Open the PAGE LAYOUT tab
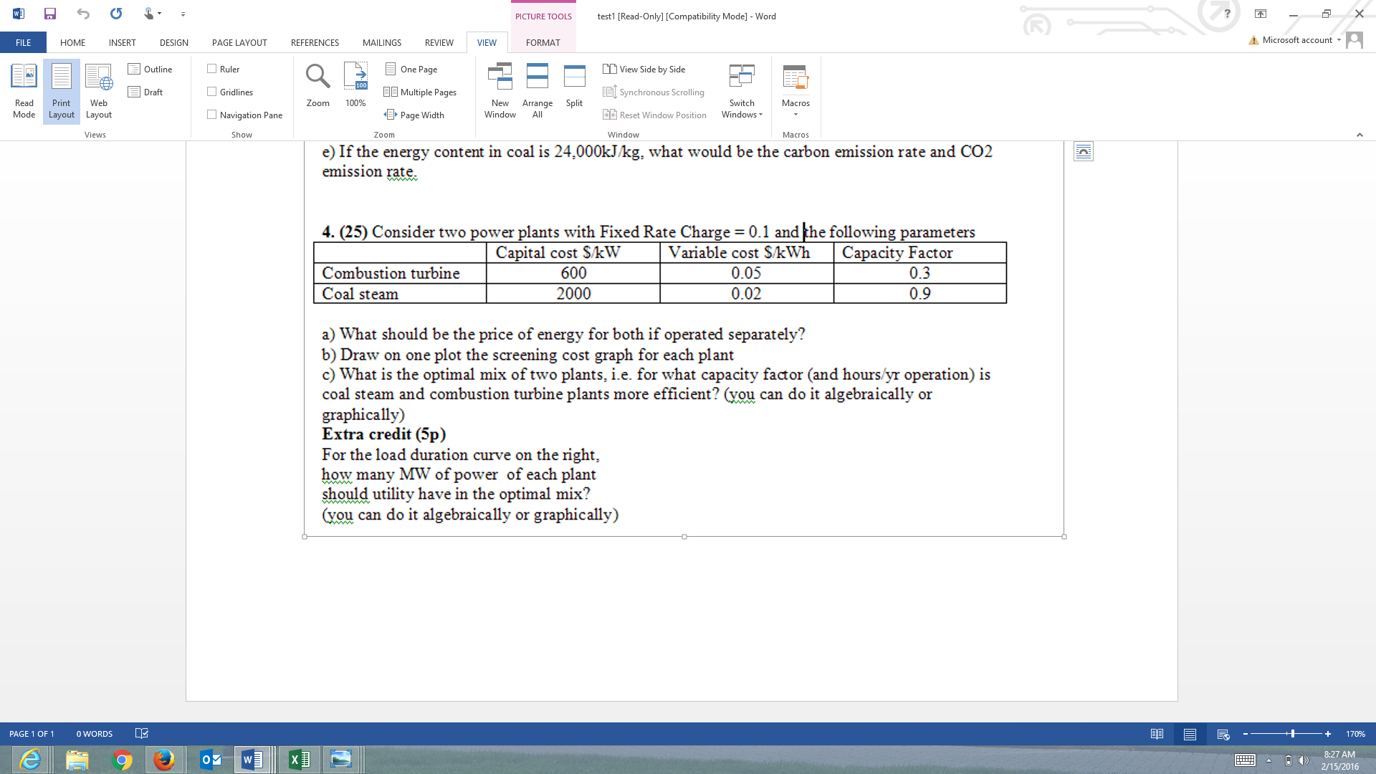 pyautogui.click(x=239, y=42)
